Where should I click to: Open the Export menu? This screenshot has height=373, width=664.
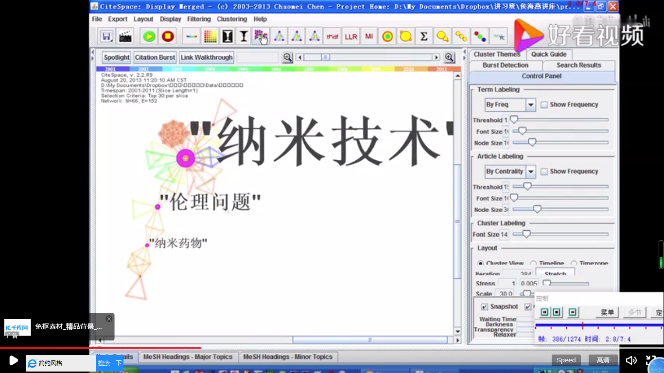[118, 19]
